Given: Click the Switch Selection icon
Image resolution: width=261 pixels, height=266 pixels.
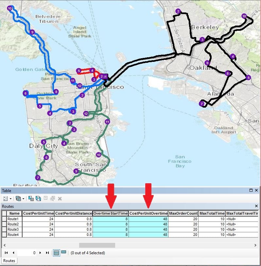Looking at the screenshot, I should point(38,199).
